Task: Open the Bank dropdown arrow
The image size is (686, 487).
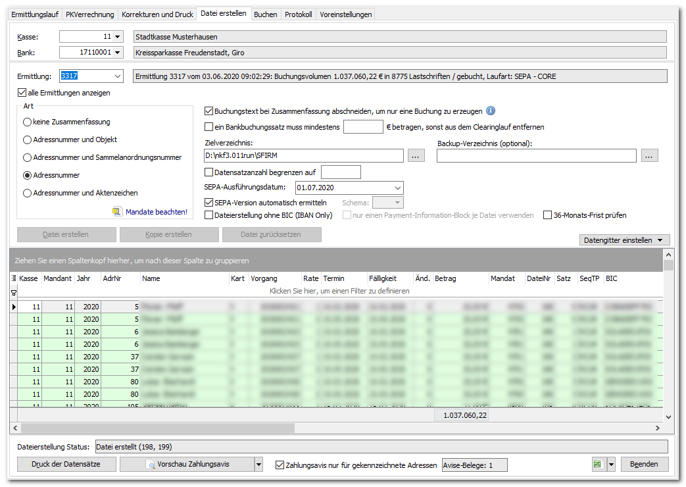Action: (x=117, y=53)
